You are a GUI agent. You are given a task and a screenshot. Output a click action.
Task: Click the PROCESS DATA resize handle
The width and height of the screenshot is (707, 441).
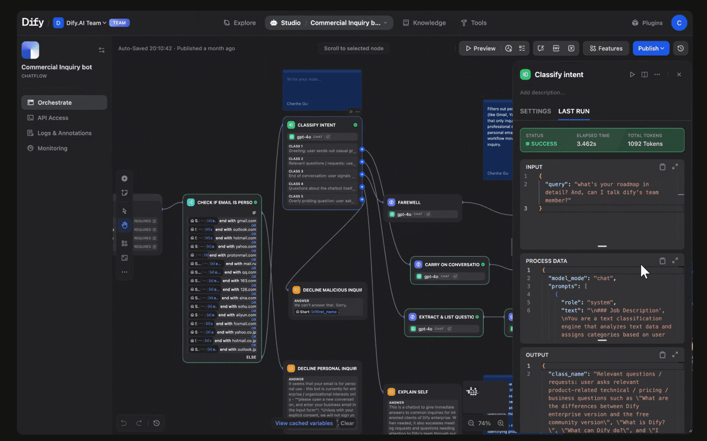coord(602,340)
